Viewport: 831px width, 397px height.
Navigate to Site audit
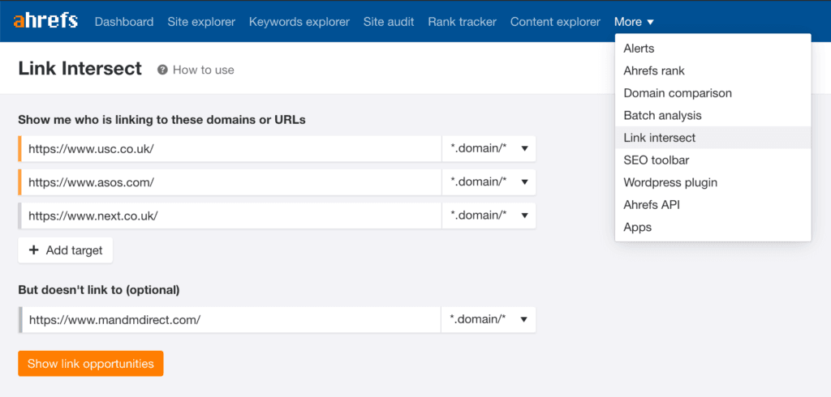[x=389, y=22]
